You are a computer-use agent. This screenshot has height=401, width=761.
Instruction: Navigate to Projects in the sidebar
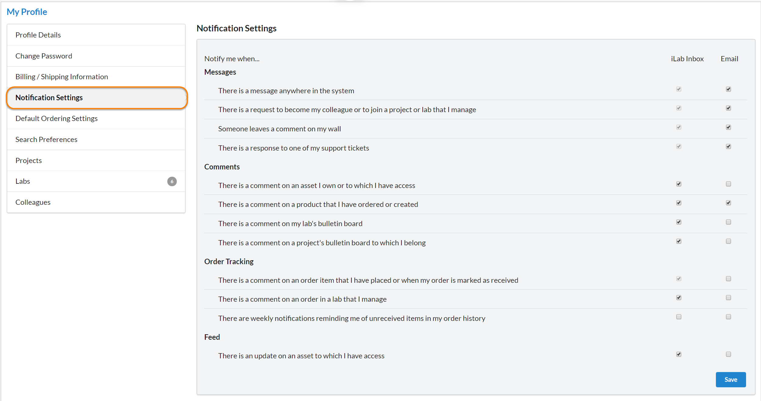[x=29, y=161]
